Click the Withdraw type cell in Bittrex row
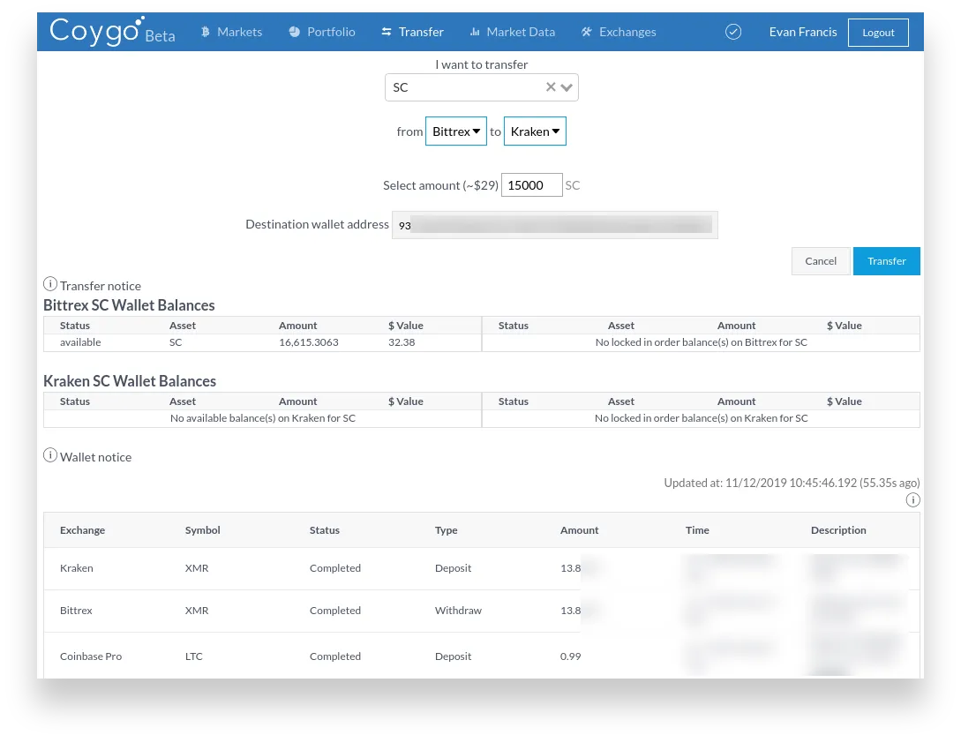The height and width of the screenshot is (750, 961). click(x=458, y=611)
